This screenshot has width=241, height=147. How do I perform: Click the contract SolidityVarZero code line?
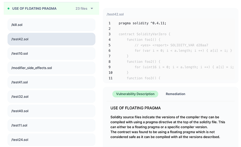pyautogui.click(x=144, y=34)
